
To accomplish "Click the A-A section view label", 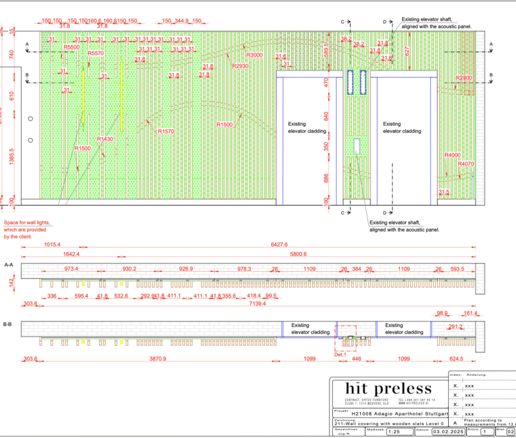I will (x=9, y=264).
